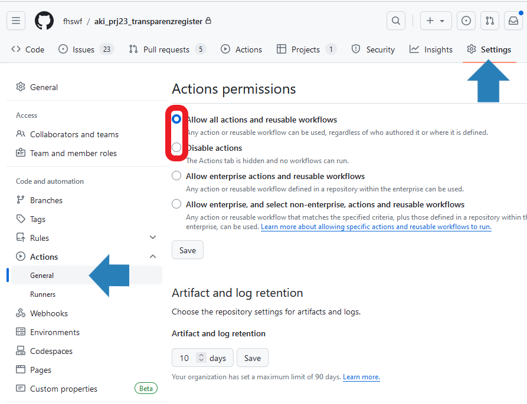Click the GitHub logo icon
527x404 pixels.
tap(44, 21)
